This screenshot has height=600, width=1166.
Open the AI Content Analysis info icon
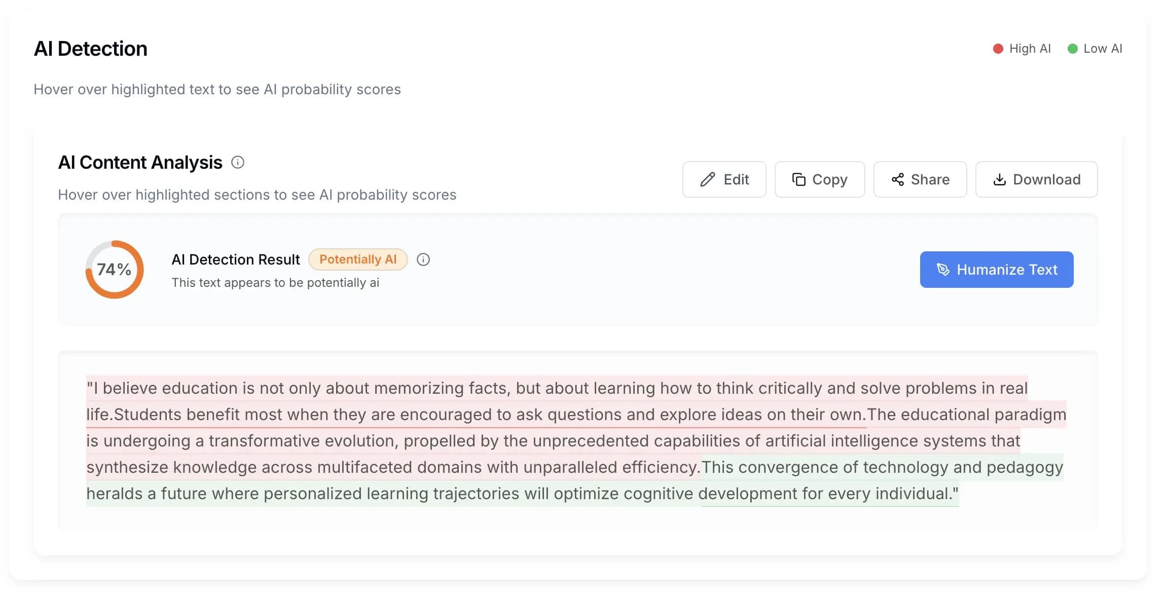coord(237,162)
